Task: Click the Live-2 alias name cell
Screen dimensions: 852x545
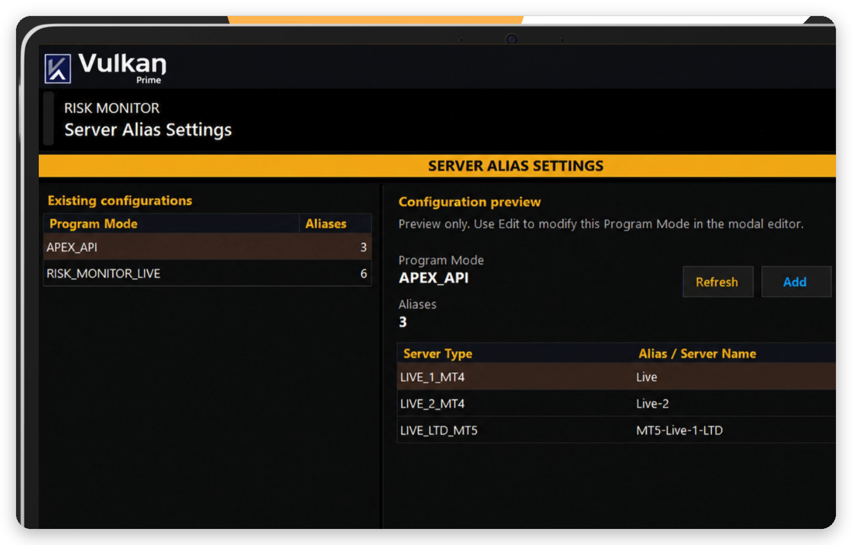Action: tap(734, 403)
